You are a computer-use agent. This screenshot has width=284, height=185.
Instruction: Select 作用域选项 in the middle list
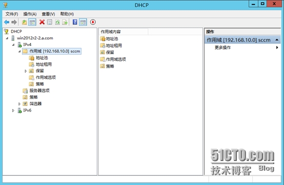click(x=116, y=59)
